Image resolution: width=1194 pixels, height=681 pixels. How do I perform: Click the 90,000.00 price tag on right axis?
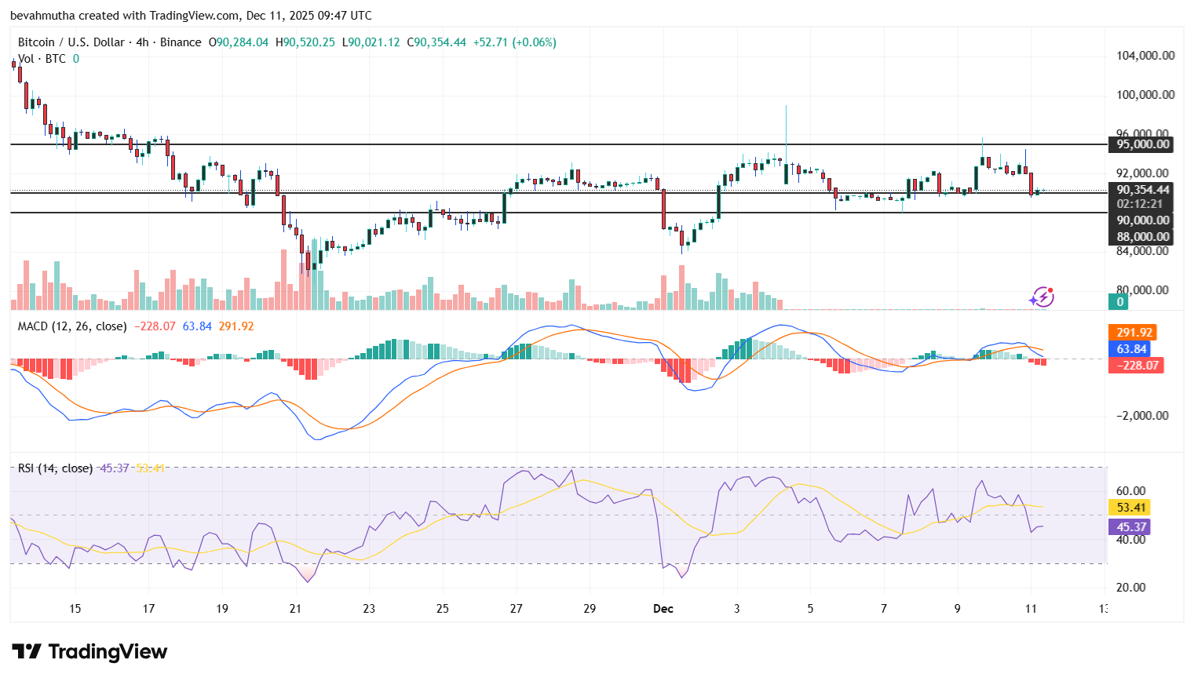(1141, 219)
